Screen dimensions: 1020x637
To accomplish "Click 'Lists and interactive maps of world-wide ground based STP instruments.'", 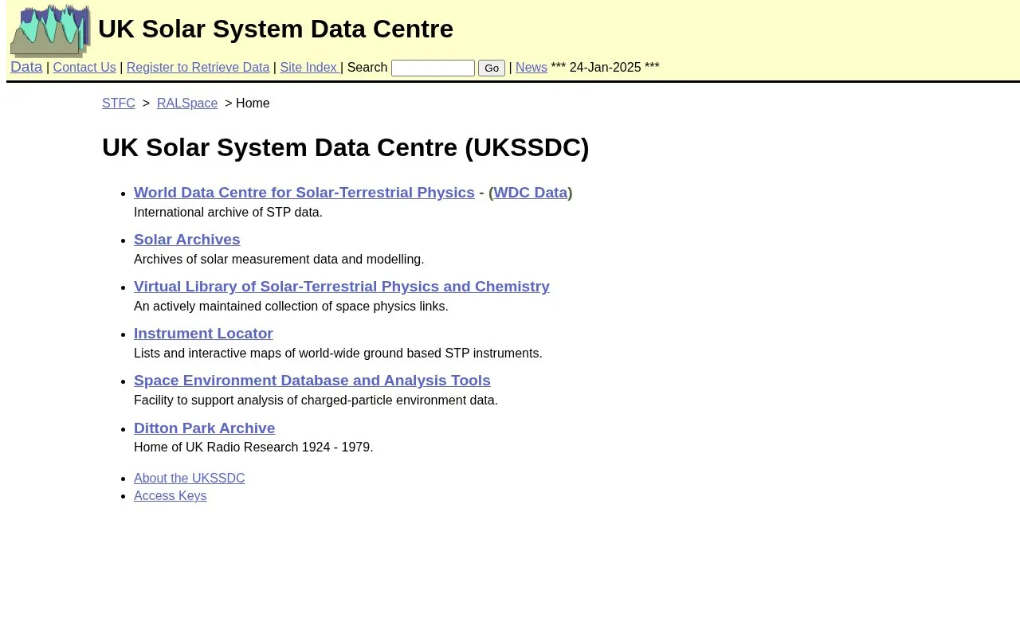I will pos(338,354).
